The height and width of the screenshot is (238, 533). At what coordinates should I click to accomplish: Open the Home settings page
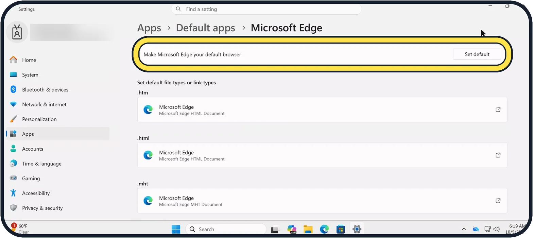pyautogui.click(x=58, y=60)
